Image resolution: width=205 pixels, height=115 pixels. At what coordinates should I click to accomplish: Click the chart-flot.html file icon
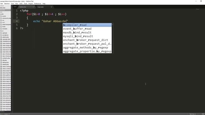[x=1, y=48]
